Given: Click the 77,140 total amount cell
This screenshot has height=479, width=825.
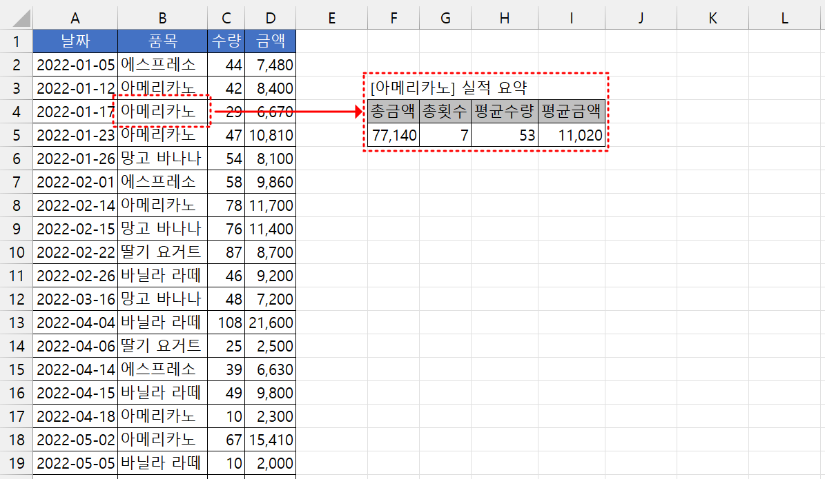Looking at the screenshot, I should (394, 135).
